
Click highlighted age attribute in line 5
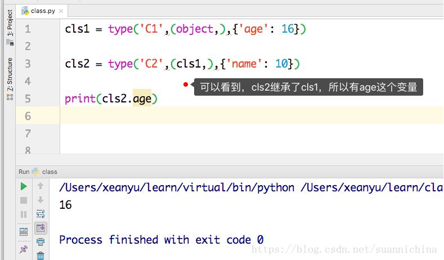(142, 99)
